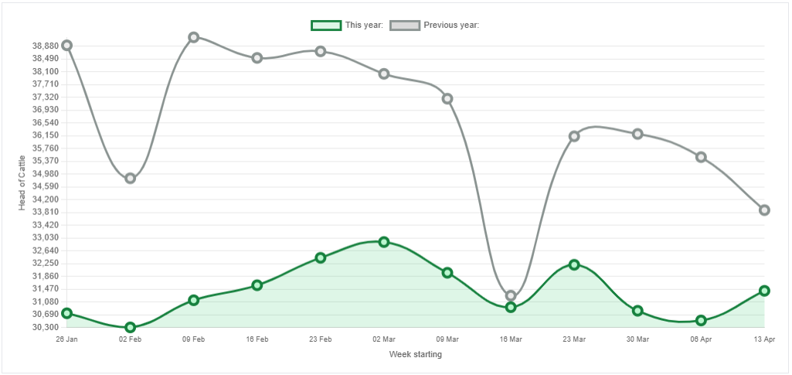Click the 'This year:' legend label text
792x375 pixels.
pyautogui.click(x=364, y=26)
